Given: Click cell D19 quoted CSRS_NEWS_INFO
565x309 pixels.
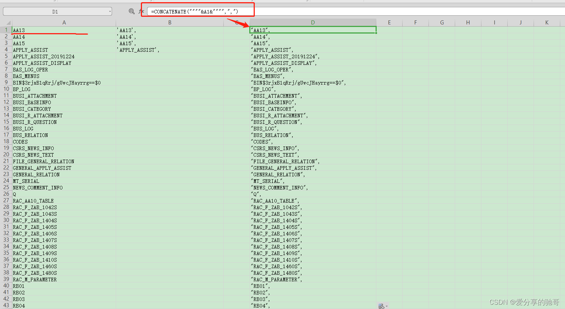Looking at the screenshot, I should (x=313, y=148).
